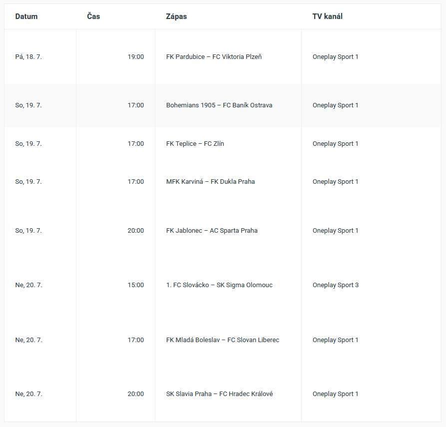Click FK Jablonec – AC Sparta Praha match
Image resolution: width=446 pixels, height=427 pixels.
[x=212, y=231]
